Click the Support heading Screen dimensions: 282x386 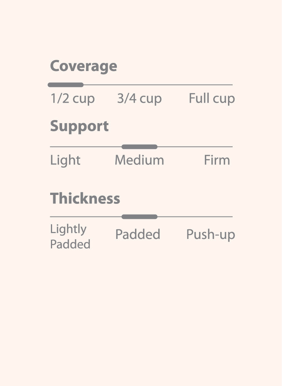[x=79, y=127]
